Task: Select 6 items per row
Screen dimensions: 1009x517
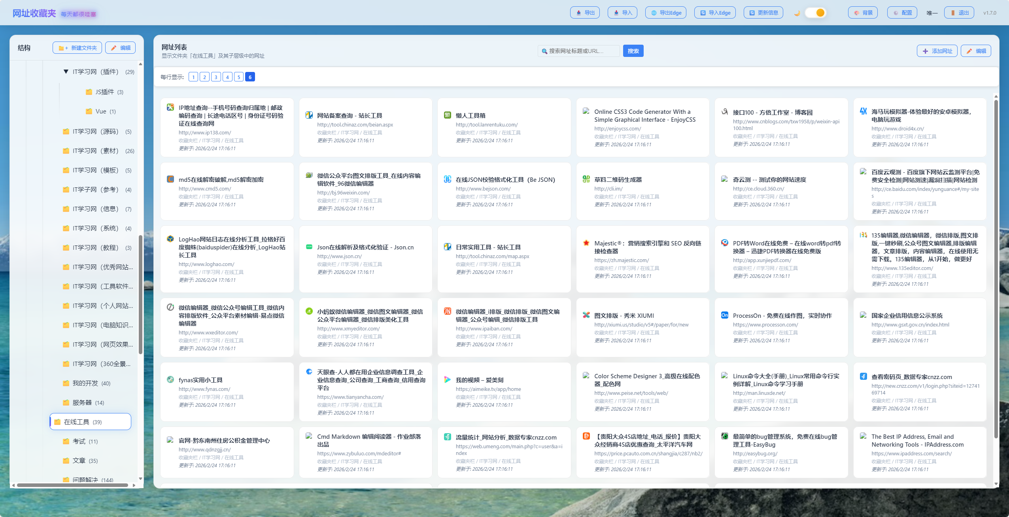Action: coord(250,77)
